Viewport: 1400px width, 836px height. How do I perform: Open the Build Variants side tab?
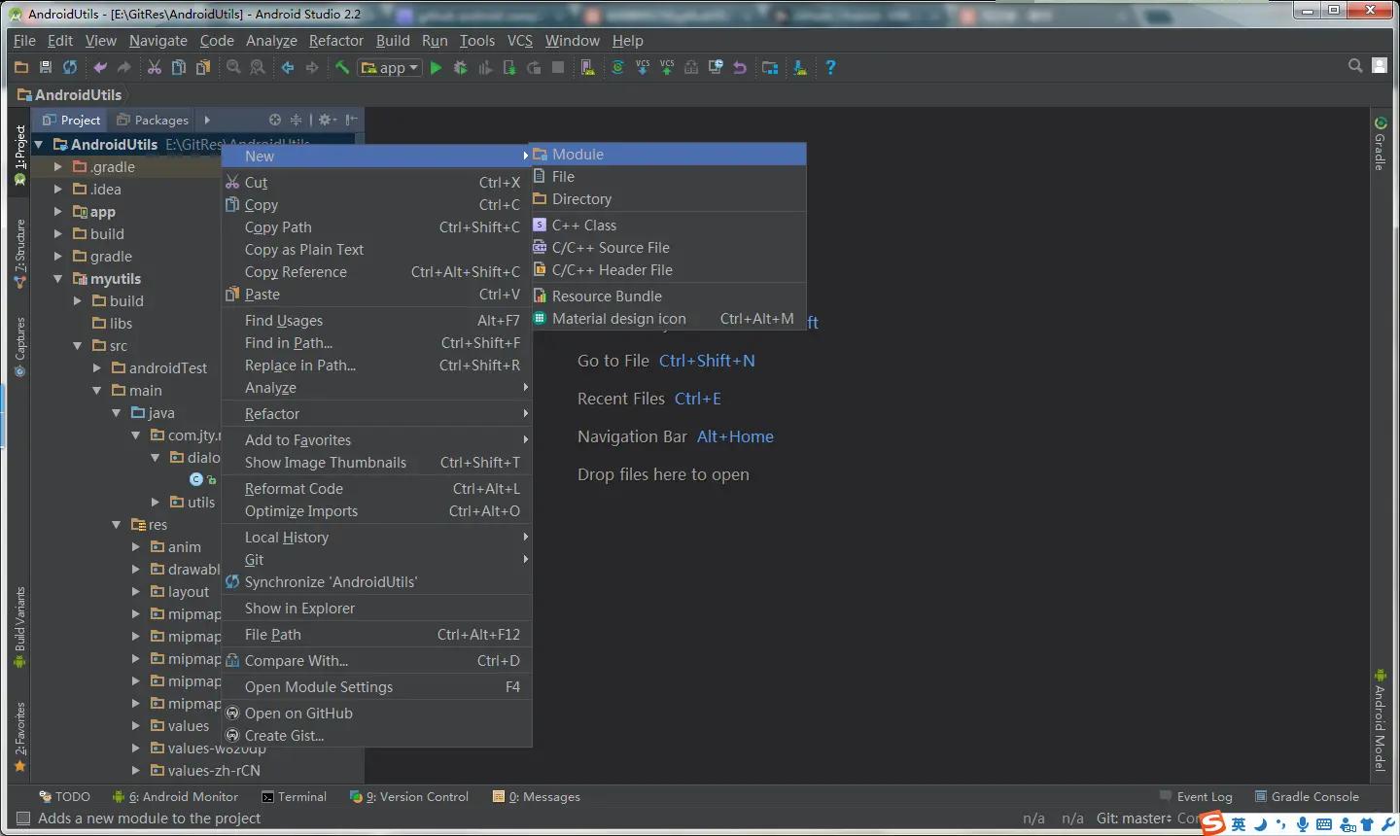pos(19,627)
